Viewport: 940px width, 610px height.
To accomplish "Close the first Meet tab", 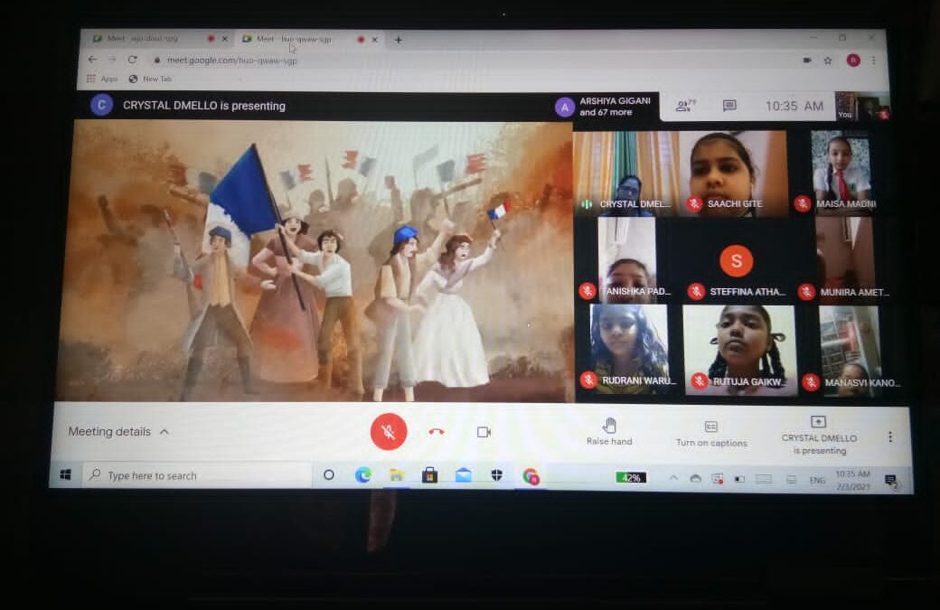I will point(225,39).
